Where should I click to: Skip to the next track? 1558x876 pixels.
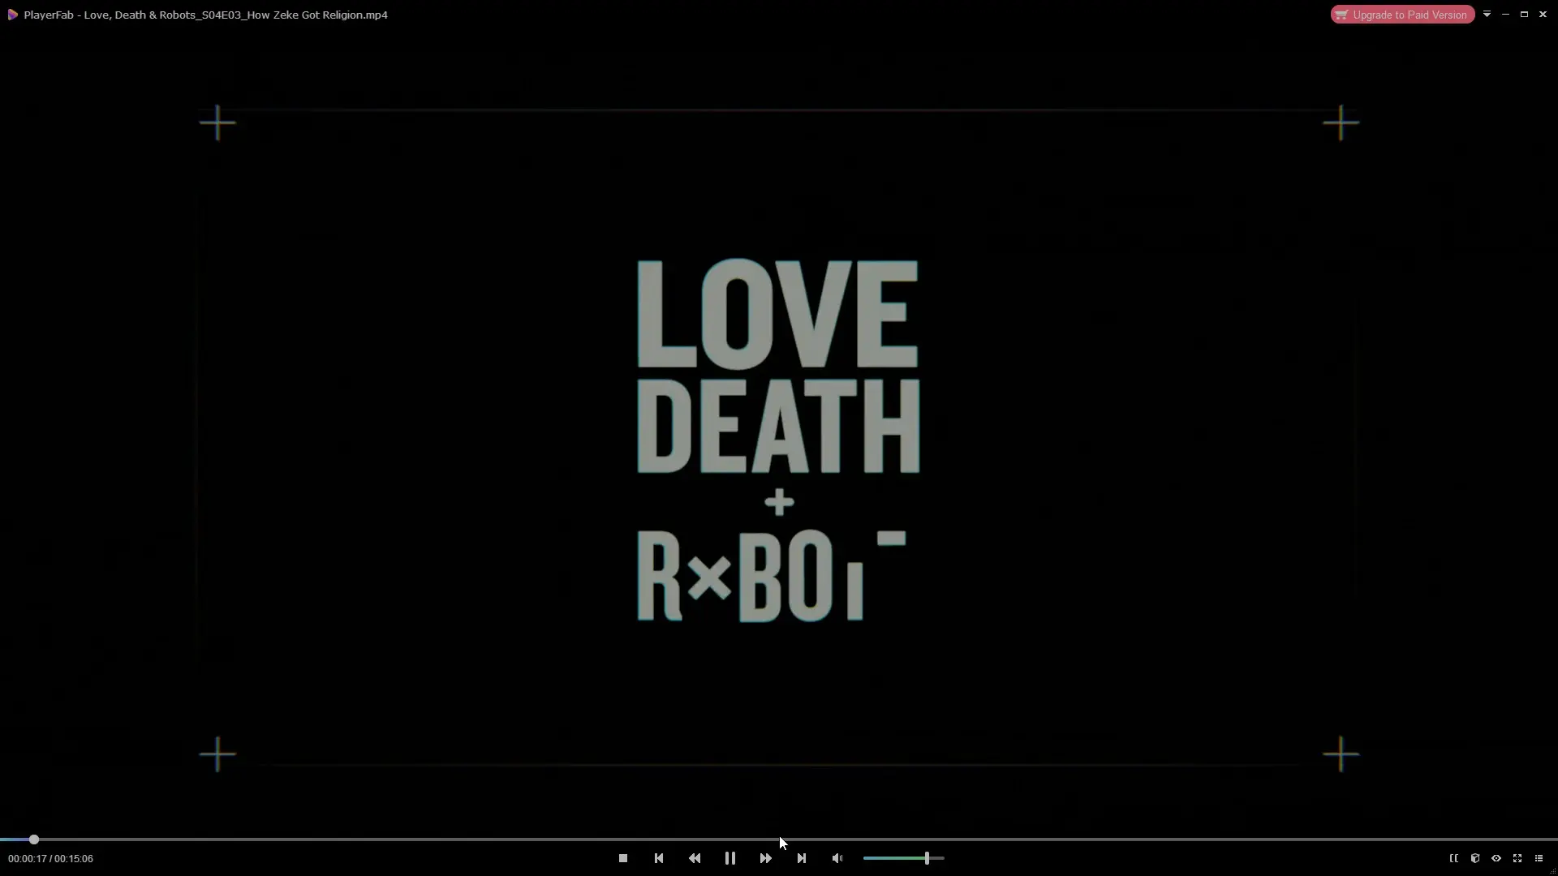point(802,858)
